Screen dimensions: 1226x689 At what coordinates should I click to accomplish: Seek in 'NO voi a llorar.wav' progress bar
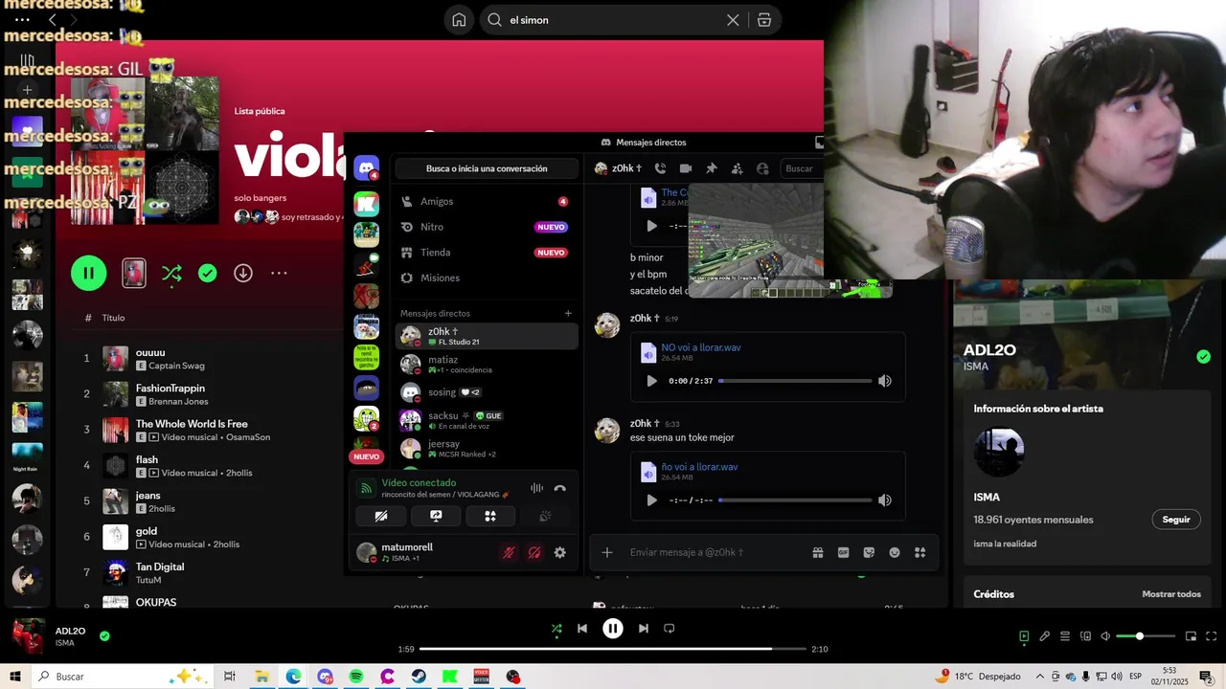point(795,381)
